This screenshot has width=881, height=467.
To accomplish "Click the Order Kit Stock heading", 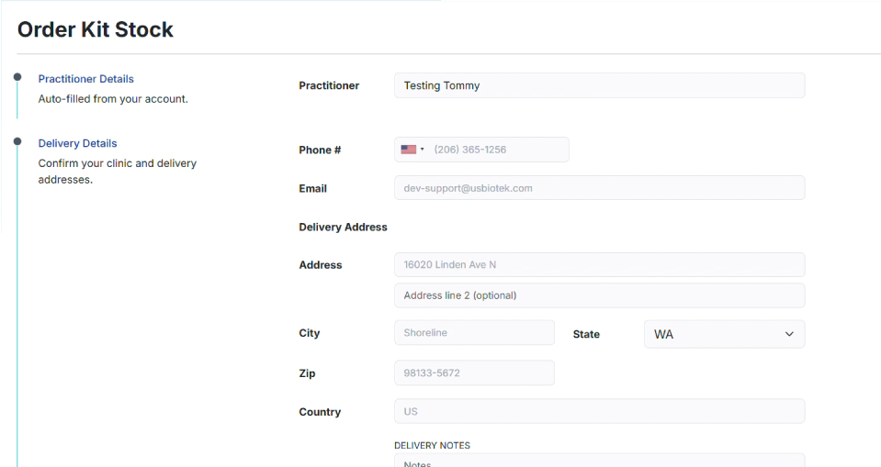I will [x=96, y=29].
